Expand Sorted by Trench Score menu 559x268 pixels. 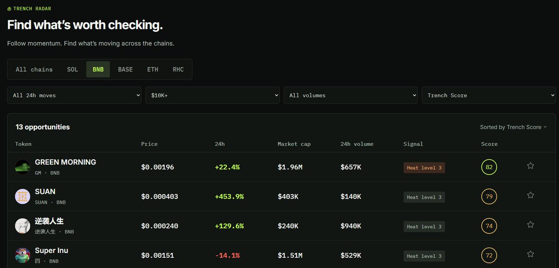(513, 127)
